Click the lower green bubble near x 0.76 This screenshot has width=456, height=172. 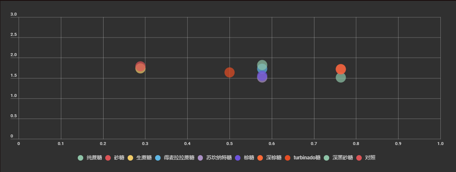[x=341, y=78]
